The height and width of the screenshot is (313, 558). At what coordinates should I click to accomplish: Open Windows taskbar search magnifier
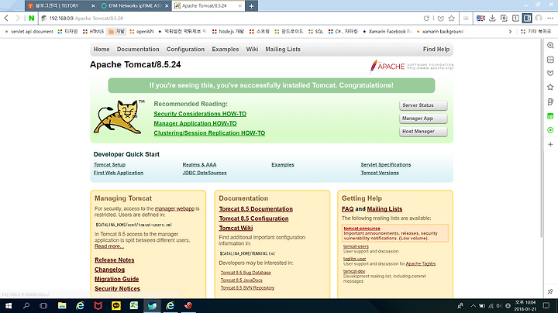point(26,306)
